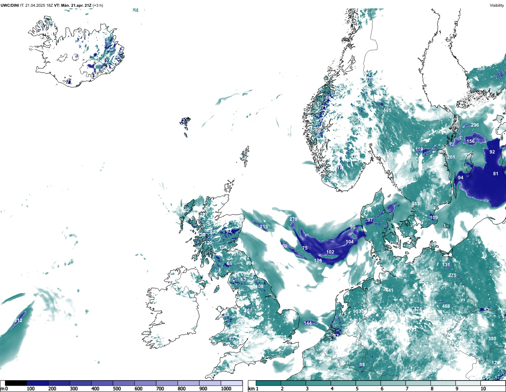Click value '109' over southern Sweden
The height and width of the screenshot is (392, 506).
coord(434,218)
